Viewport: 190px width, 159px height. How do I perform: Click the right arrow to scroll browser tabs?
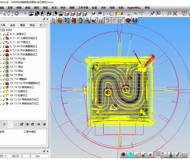46,25
